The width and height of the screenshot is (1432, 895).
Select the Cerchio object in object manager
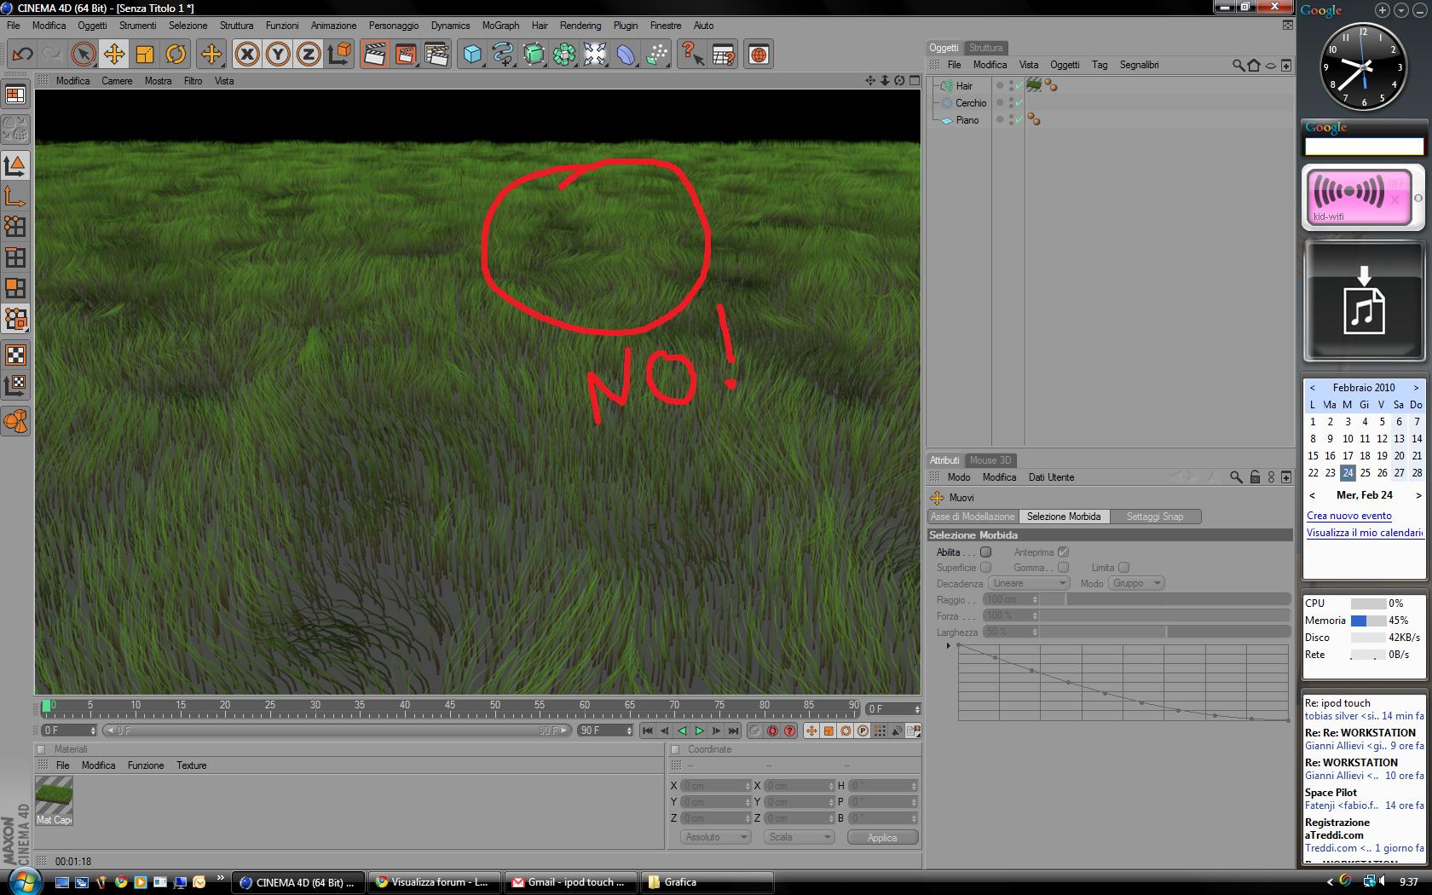pyautogui.click(x=971, y=103)
